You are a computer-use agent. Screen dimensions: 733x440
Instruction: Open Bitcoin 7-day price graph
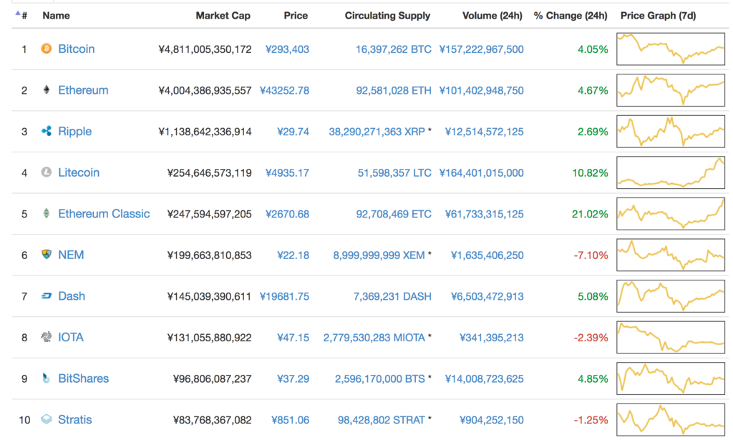(x=671, y=49)
